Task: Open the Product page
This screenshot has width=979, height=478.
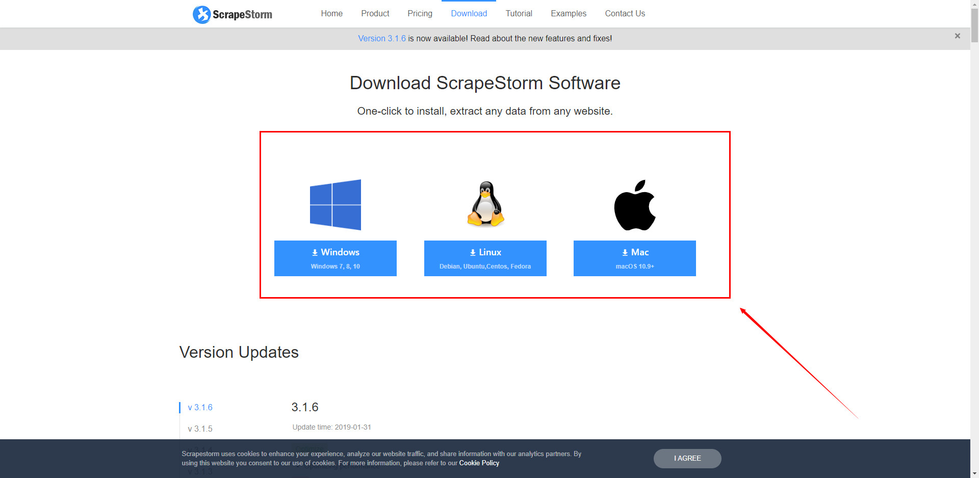Action: click(375, 13)
